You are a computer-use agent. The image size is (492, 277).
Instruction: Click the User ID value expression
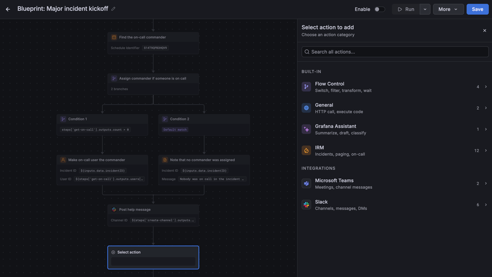(x=109, y=179)
